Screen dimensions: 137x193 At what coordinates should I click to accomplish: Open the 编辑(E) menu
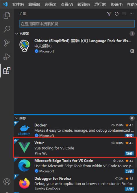pyautogui.click(x=34, y=5)
